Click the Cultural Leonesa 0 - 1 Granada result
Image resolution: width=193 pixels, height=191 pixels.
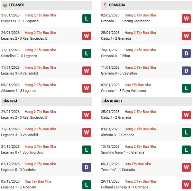[x=124, y=187]
